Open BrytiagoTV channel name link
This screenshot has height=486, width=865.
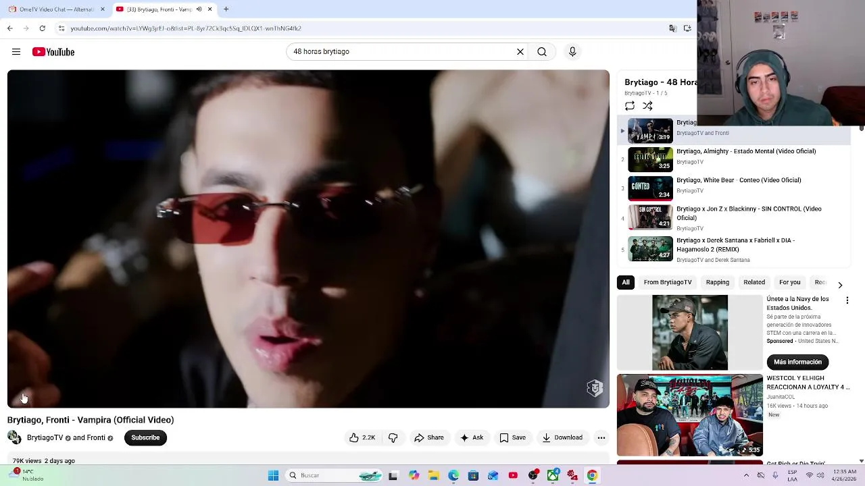click(x=45, y=437)
